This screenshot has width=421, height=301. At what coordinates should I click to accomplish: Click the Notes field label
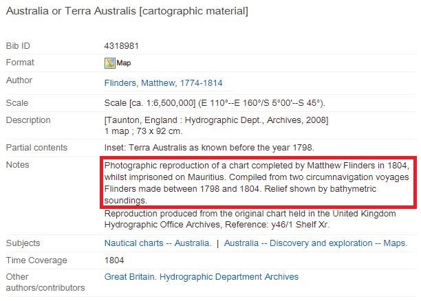(x=17, y=165)
